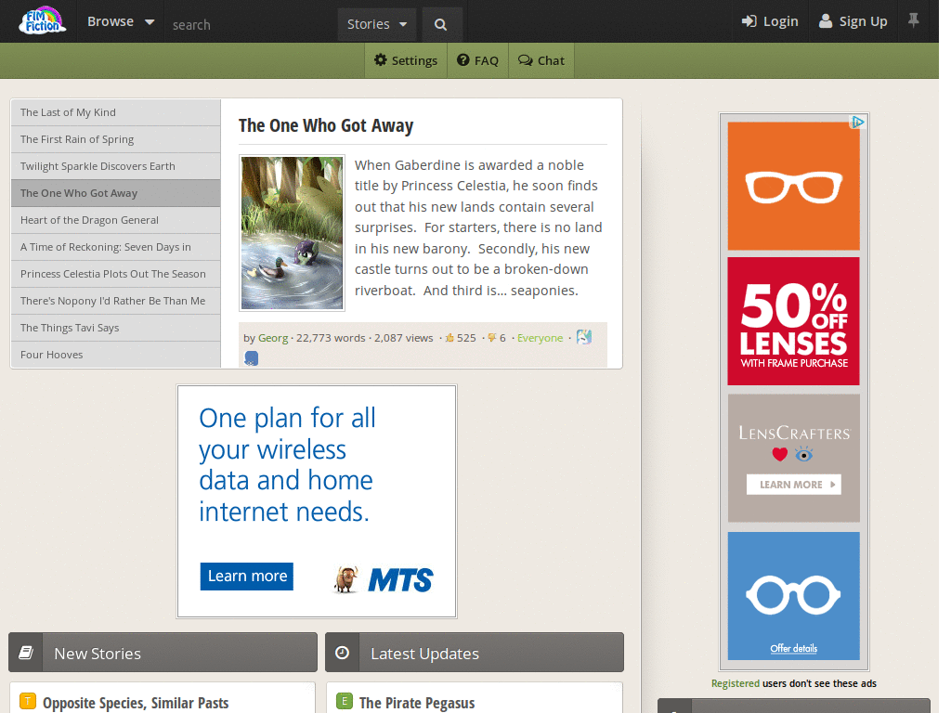The image size is (951, 713).
Task: Select Twilight Sparkle Discovers Earth tab
Action: [116, 166]
